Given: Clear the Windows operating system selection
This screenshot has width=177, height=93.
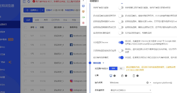Looking at the screenshot, I should (147, 83).
